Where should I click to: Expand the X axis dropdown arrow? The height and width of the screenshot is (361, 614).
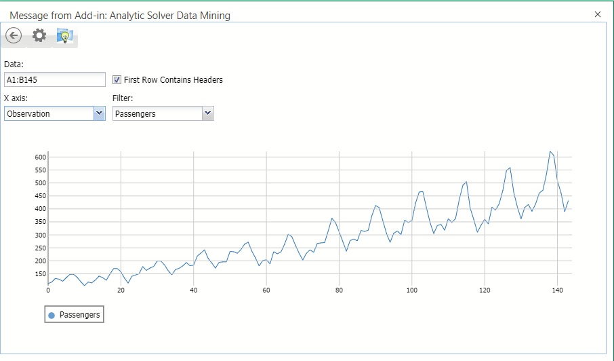(x=99, y=113)
